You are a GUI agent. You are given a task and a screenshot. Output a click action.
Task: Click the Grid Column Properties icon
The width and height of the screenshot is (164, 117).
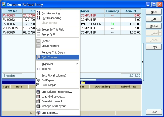[38, 92]
